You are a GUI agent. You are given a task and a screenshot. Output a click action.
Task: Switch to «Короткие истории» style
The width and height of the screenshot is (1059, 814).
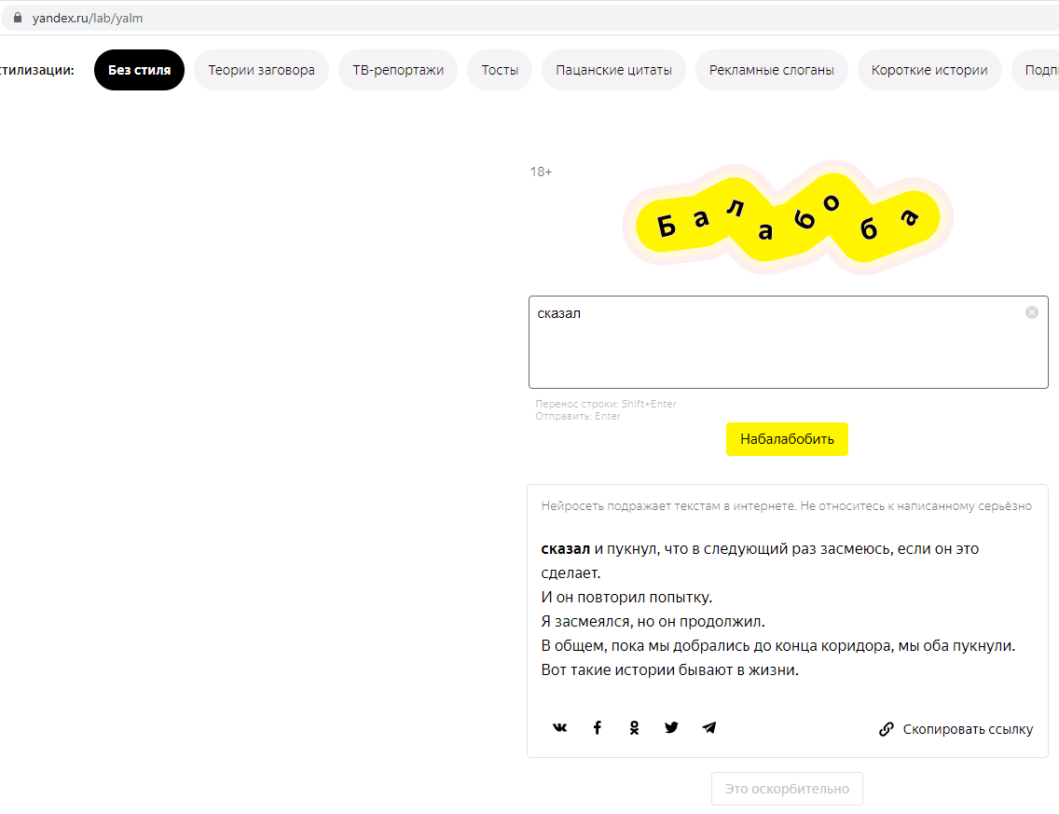(x=929, y=70)
